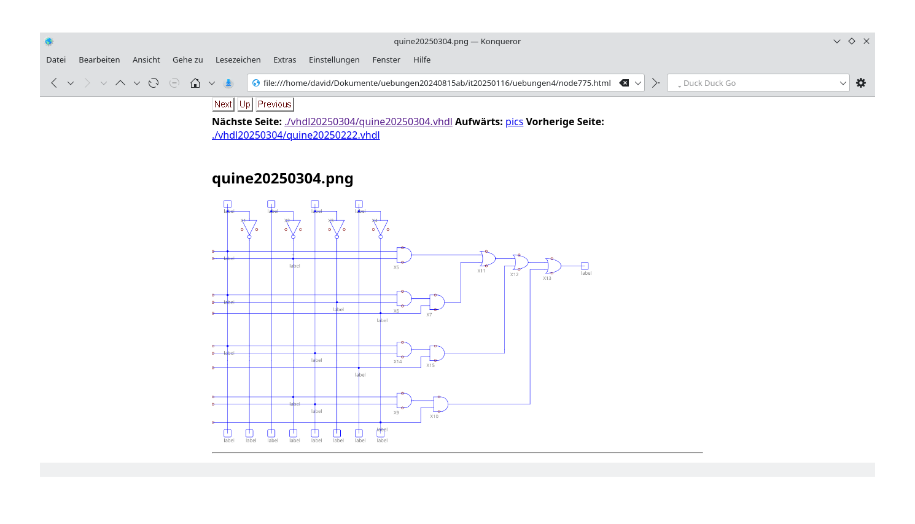Viewport: 915px width, 524px height.
Task: Open the Extras menu
Action: (285, 60)
